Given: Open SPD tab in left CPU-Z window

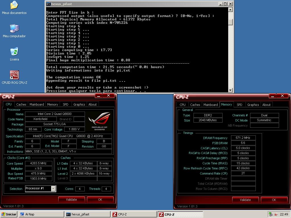Looking at the screenshot, I should pos(66,104).
